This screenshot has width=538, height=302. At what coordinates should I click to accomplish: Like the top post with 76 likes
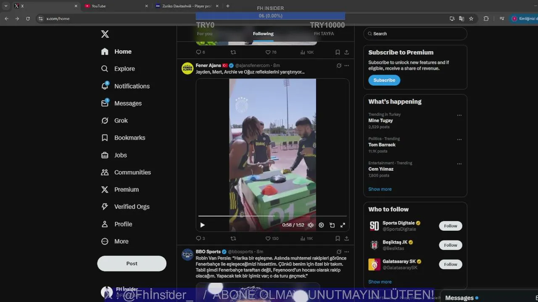coord(271,52)
